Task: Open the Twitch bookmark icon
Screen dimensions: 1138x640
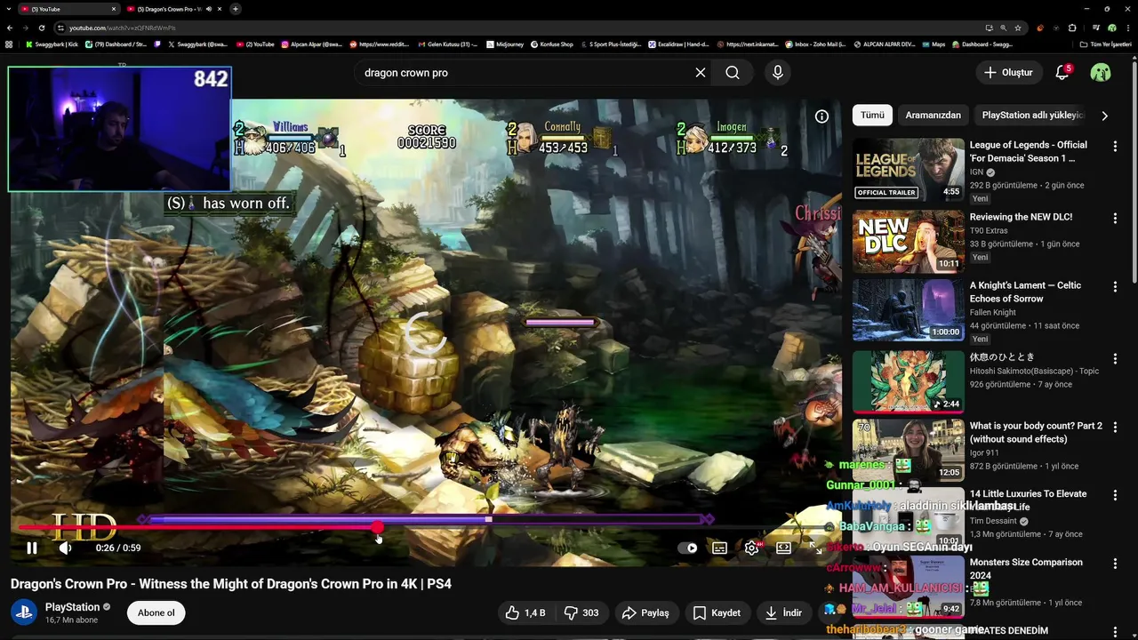Action: [157, 44]
